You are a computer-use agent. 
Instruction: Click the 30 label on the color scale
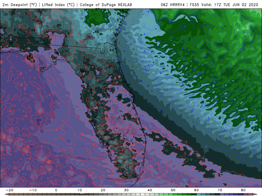pos(126,190)
